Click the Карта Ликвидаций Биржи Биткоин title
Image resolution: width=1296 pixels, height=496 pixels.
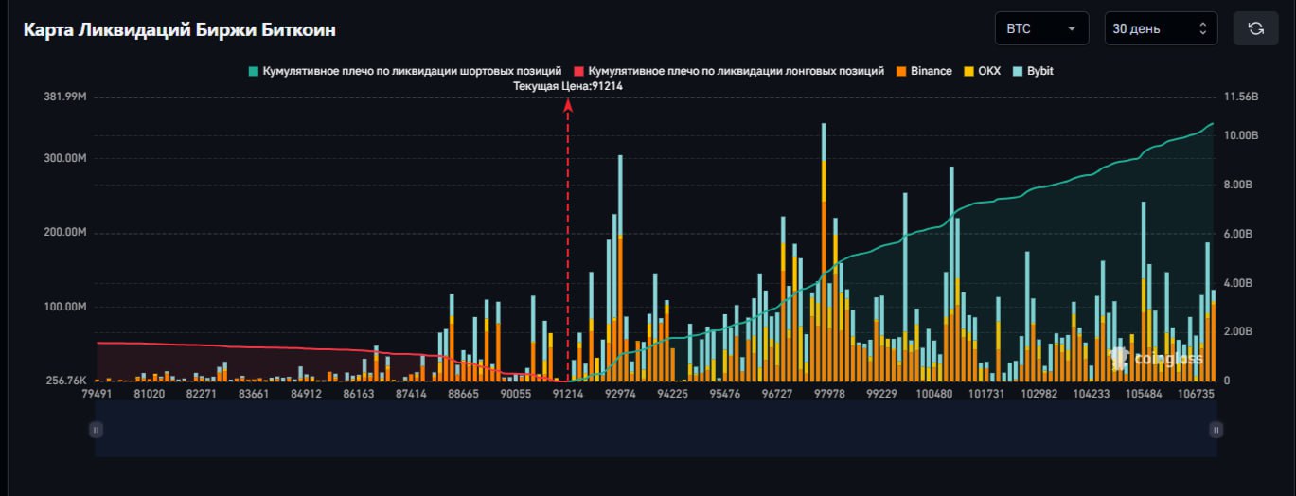(x=180, y=29)
